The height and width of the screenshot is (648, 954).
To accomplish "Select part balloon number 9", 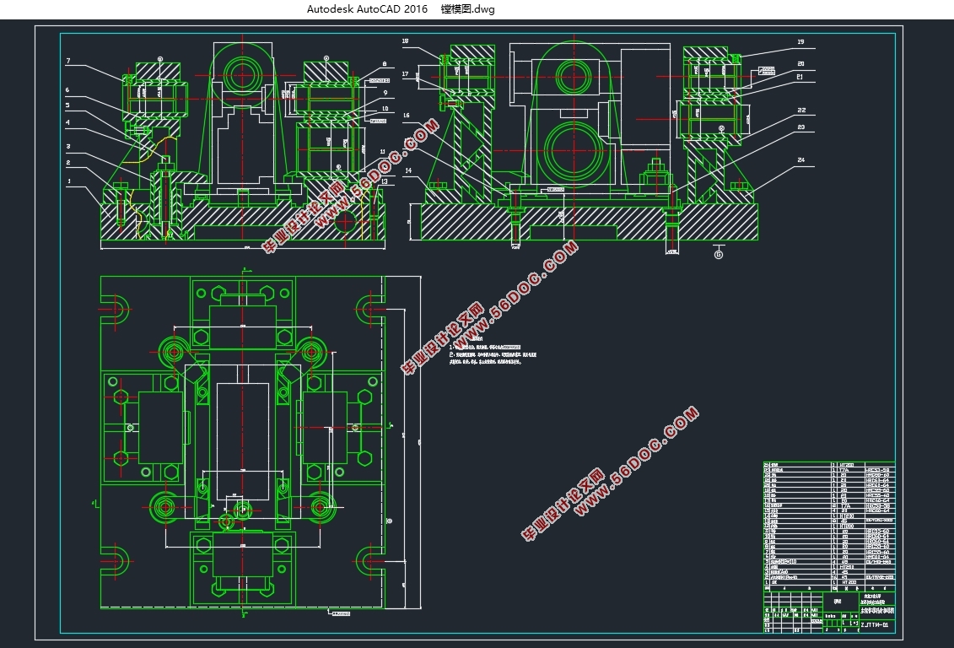I will 385,93.
